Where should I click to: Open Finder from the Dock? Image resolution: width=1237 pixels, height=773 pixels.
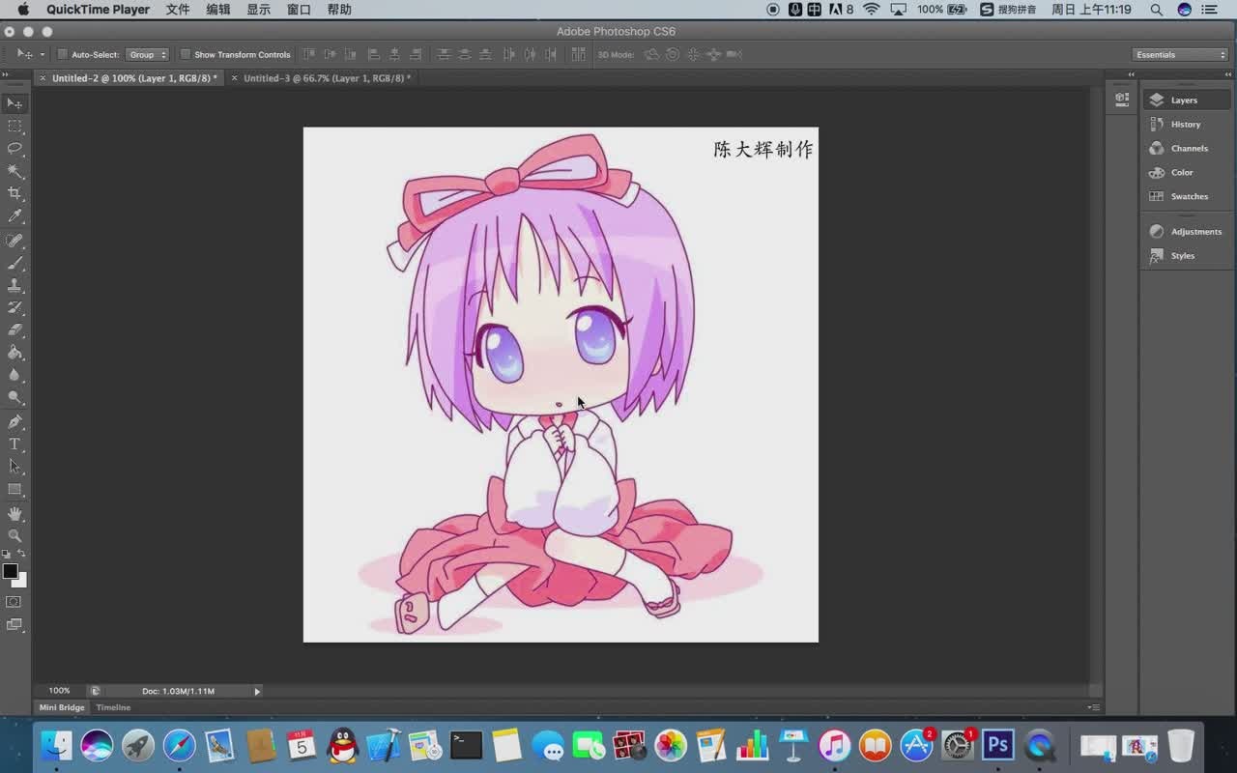(56, 745)
